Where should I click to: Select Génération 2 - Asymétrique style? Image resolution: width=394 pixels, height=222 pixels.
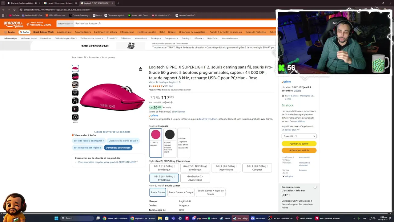[195, 178]
